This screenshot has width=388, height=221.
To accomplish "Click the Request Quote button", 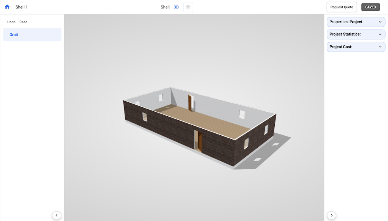I will point(342,7).
